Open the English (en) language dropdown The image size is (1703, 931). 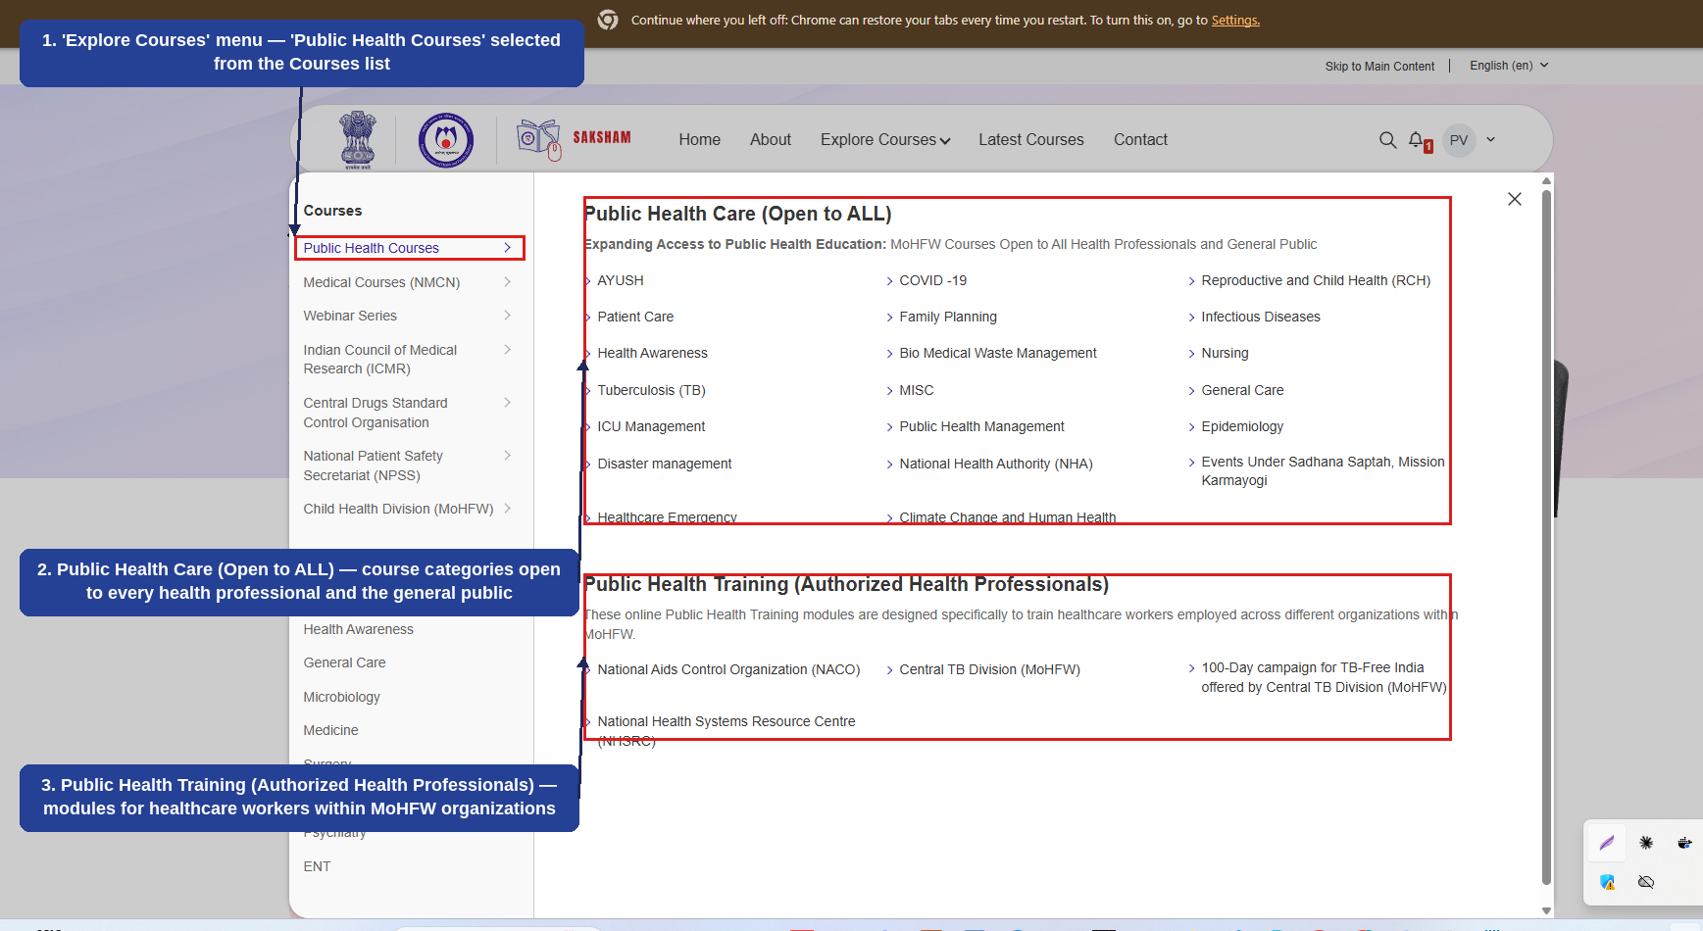pyautogui.click(x=1509, y=66)
